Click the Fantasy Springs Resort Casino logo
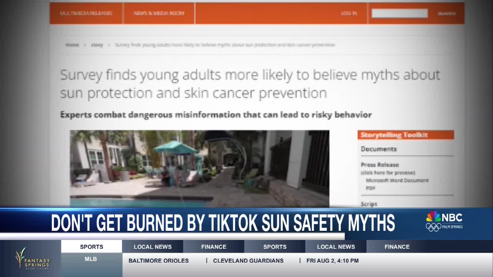Image resolution: width=493 pixels, height=277 pixels. 32,258
